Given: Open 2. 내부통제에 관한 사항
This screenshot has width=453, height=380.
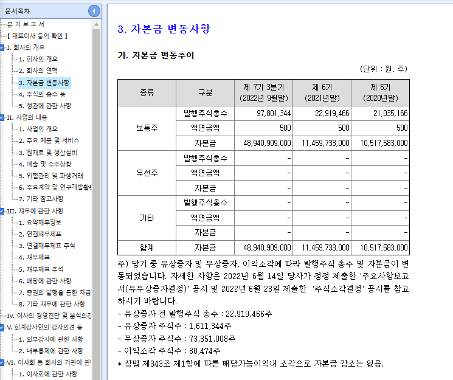Looking at the screenshot, I should pos(51,351).
